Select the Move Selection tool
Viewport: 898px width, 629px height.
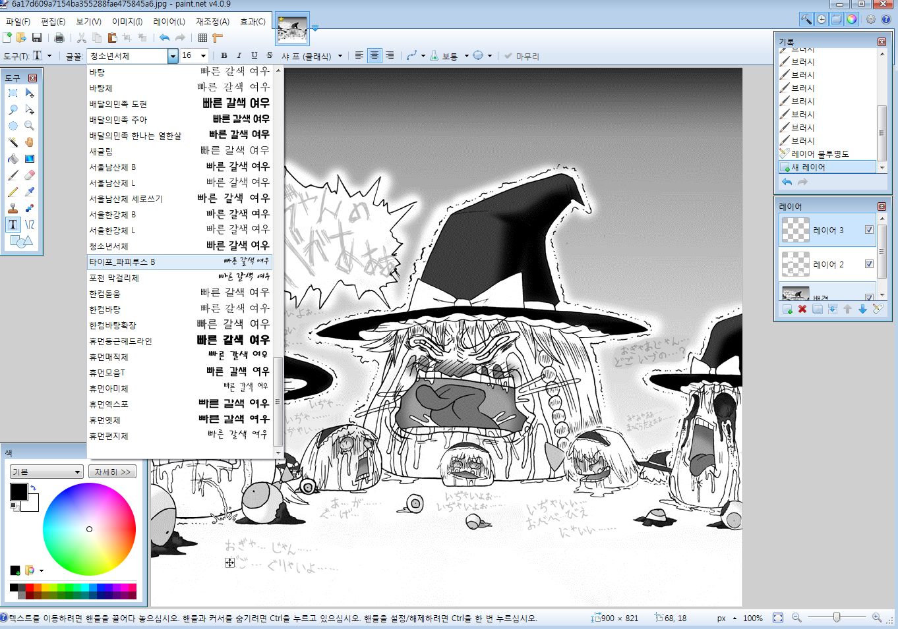[x=30, y=109]
